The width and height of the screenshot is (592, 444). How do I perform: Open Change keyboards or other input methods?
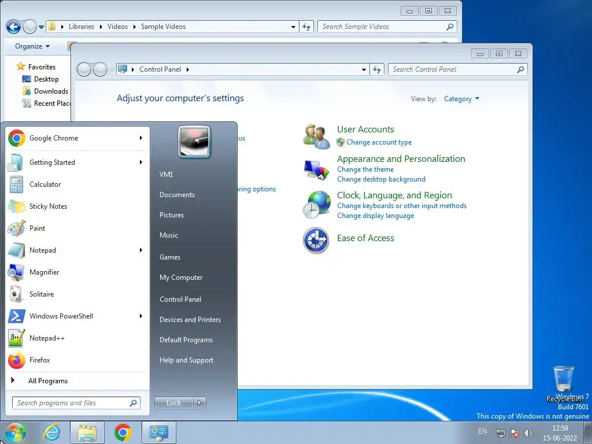(402, 206)
